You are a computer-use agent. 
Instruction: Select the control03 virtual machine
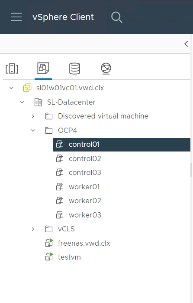pyautogui.click(x=85, y=173)
